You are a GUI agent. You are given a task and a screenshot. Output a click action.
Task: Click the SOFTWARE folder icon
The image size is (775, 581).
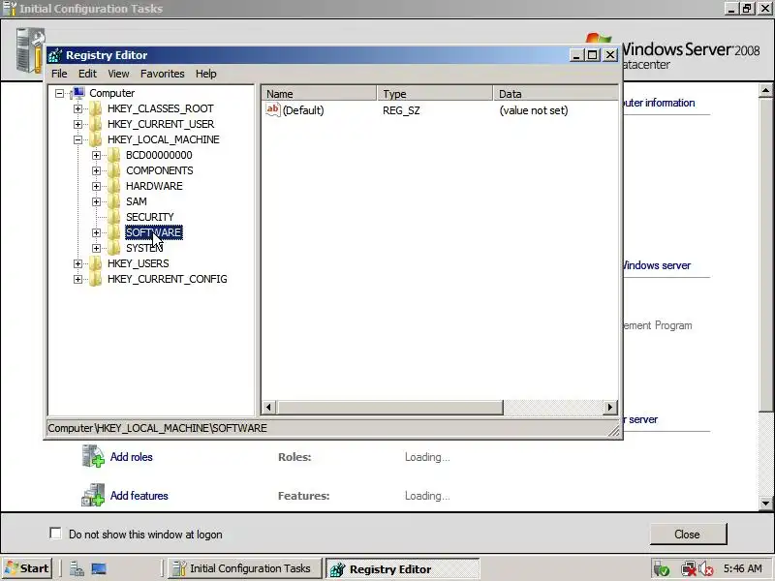[x=114, y=232]
